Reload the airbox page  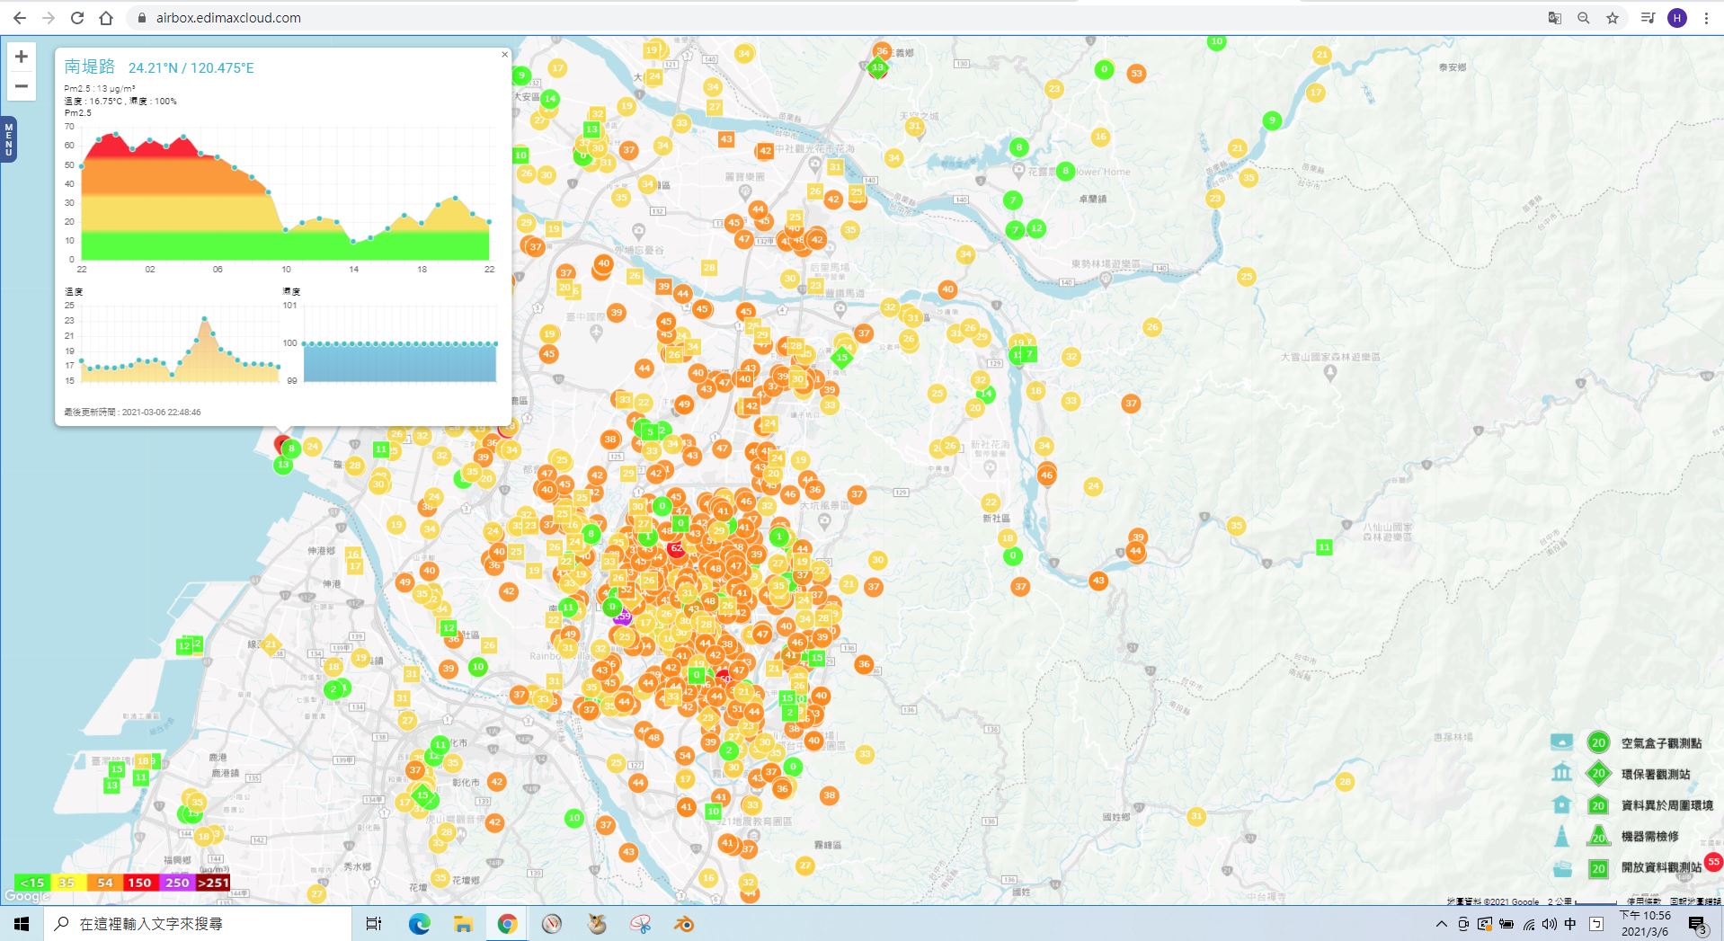point(77,18)
